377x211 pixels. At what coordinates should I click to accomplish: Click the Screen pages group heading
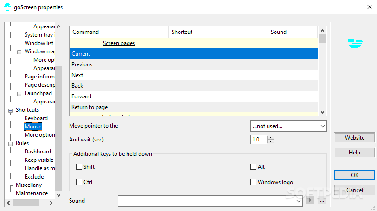[119, 43]
